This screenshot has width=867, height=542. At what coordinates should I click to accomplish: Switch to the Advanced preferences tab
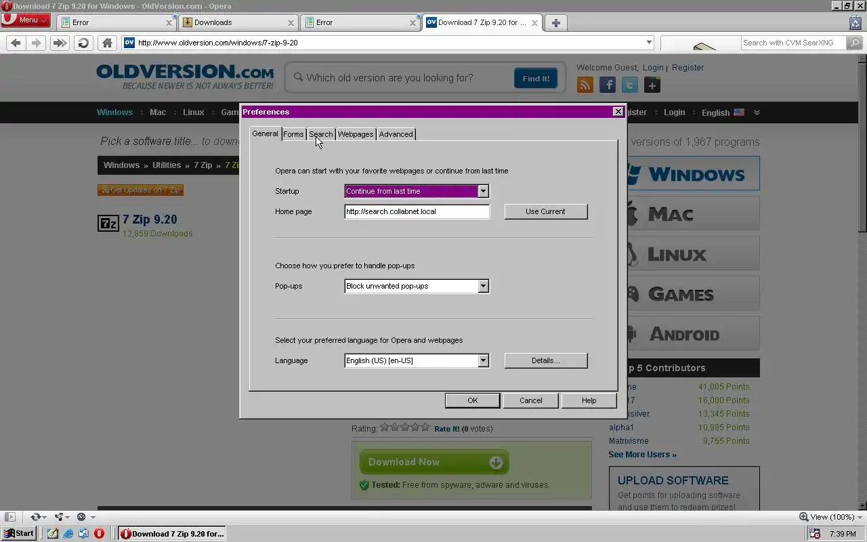pyautogui.click(x=396, y=134)
